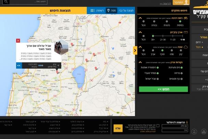This screenshot has width=208, height=139.
Task: Click the tree icon by הרשמה לניוזלטר
Action: tap(187, 122)
